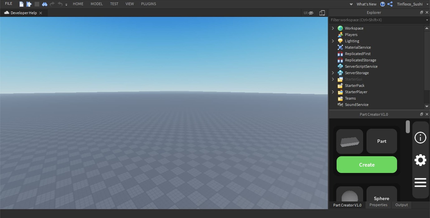Open the What's New link
Screen dimensions: 430x218
[366, 4]
